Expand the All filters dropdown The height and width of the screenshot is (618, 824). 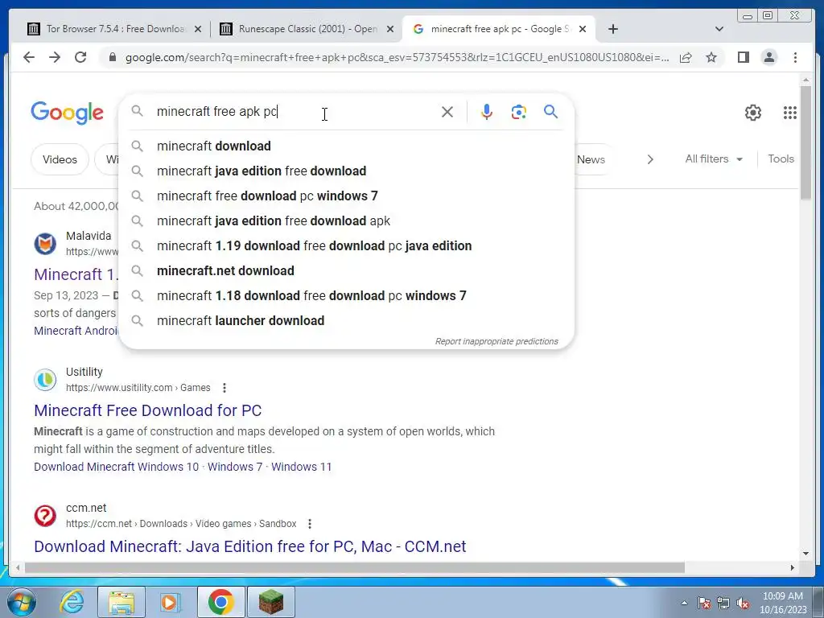[x=713, y=159]
